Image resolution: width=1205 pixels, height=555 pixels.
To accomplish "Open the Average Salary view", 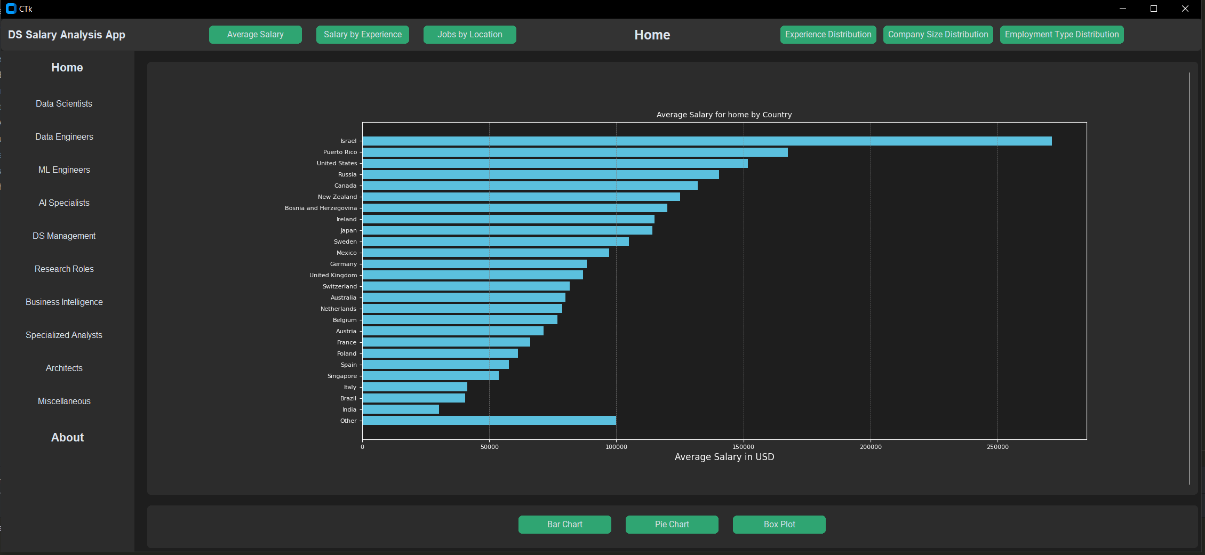I will point(255,34).
